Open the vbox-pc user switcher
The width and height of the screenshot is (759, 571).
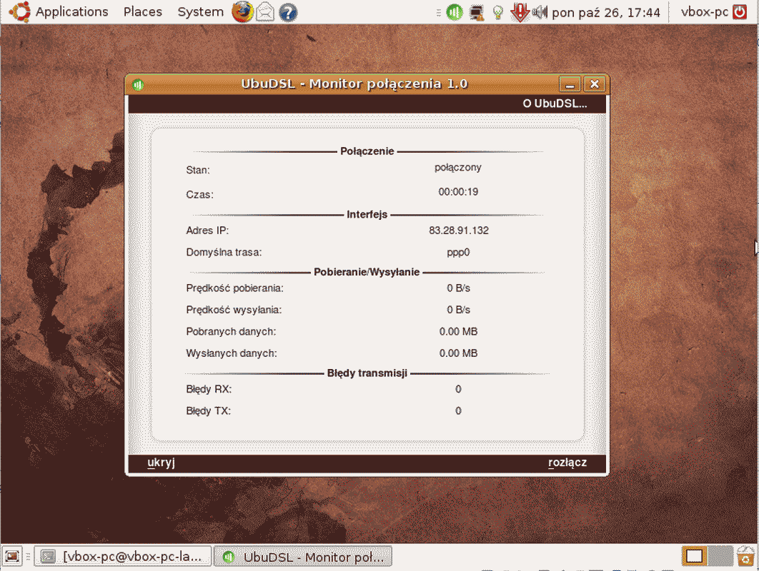coord(704,11)
